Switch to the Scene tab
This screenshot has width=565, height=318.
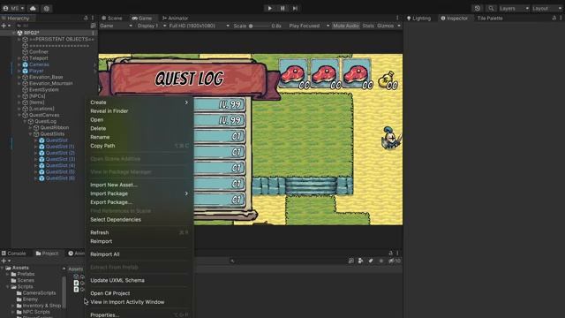(x=112, y=18)
